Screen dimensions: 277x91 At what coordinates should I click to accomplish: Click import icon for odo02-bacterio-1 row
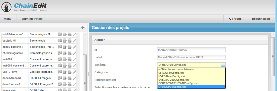pyautogui.click(x=69, y=47)
